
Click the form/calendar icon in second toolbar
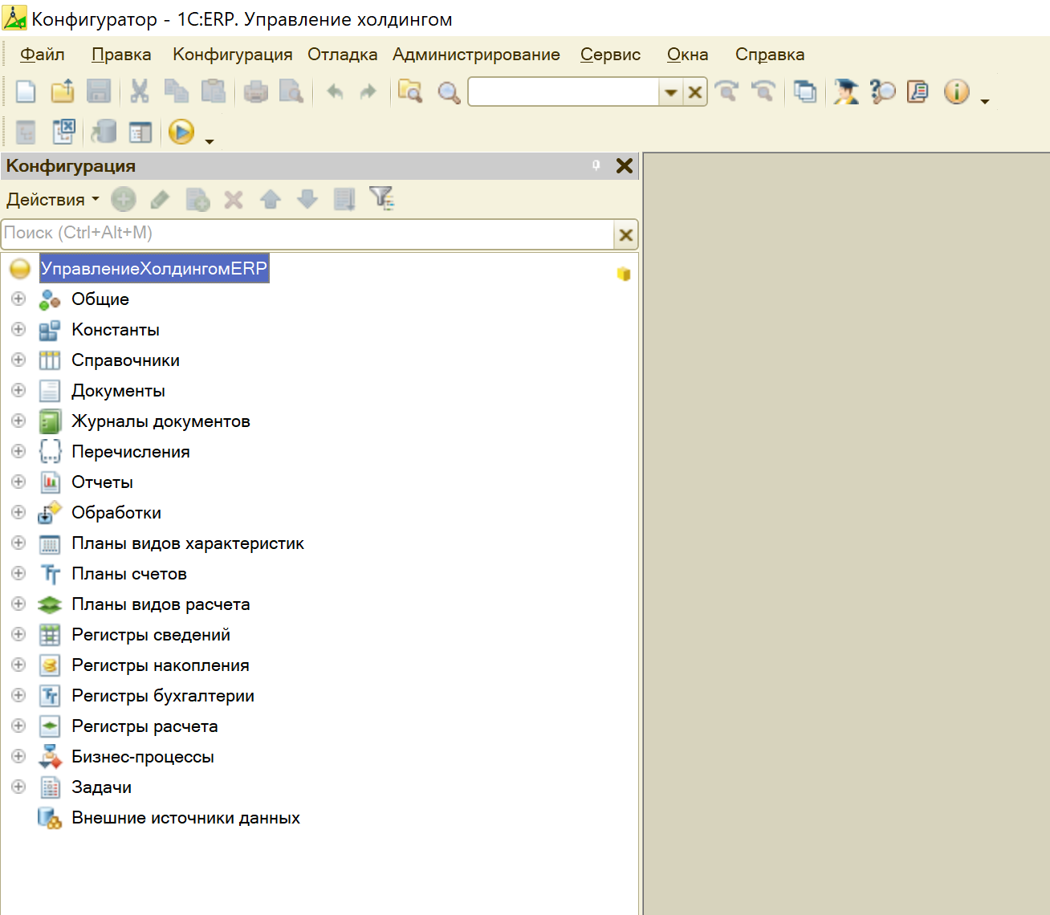[x=140, y=132]
